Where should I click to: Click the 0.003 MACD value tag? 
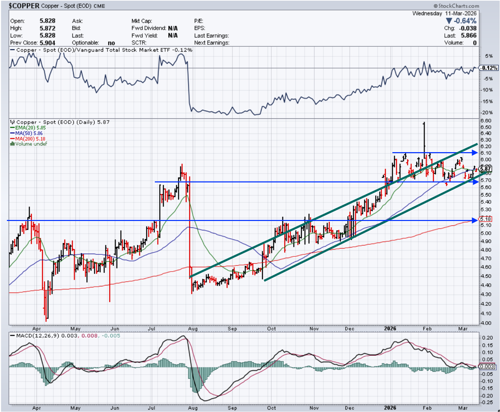487,367
